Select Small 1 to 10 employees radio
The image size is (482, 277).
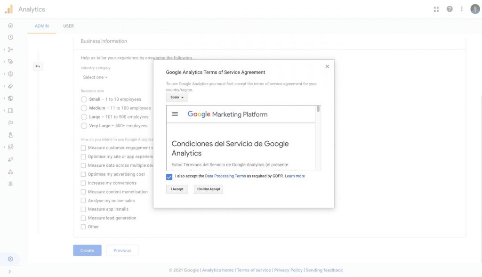[x=84, y=99]
